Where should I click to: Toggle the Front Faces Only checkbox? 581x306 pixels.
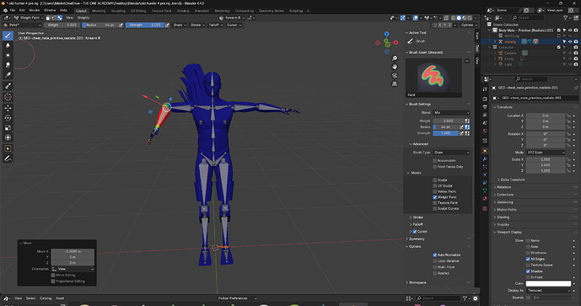(x=434, y=167)
